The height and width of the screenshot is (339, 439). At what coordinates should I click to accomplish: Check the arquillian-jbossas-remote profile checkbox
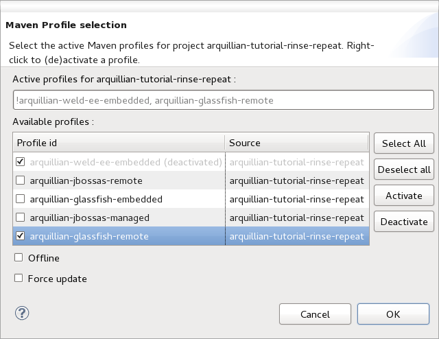(20, 180)
